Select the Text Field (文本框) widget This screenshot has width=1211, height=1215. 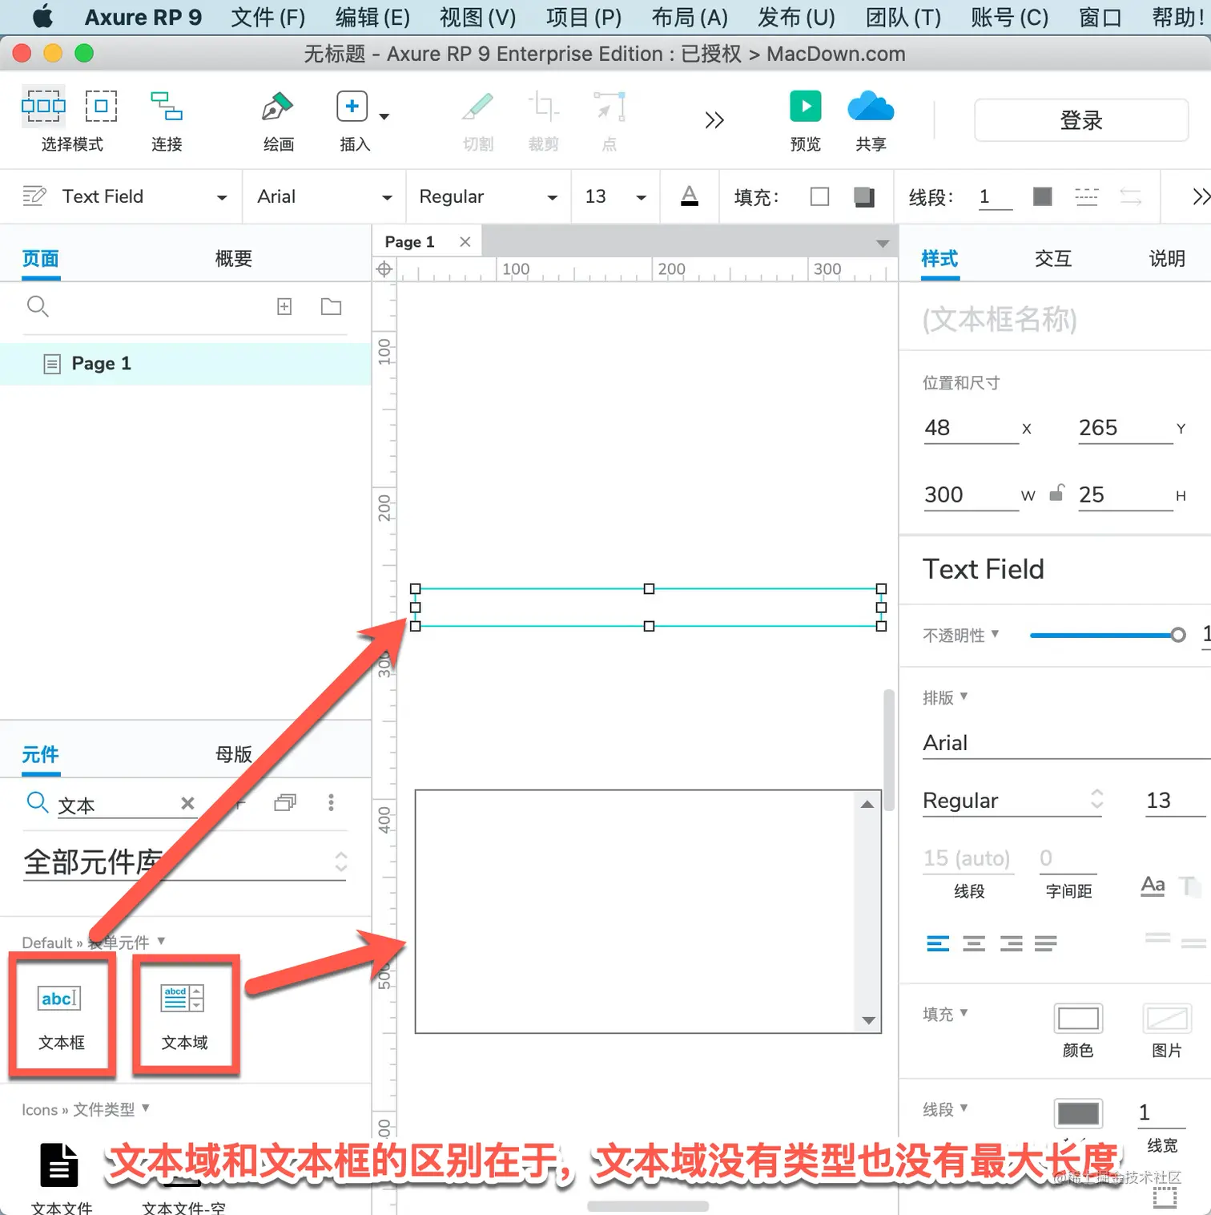(x=62, y=1015)
